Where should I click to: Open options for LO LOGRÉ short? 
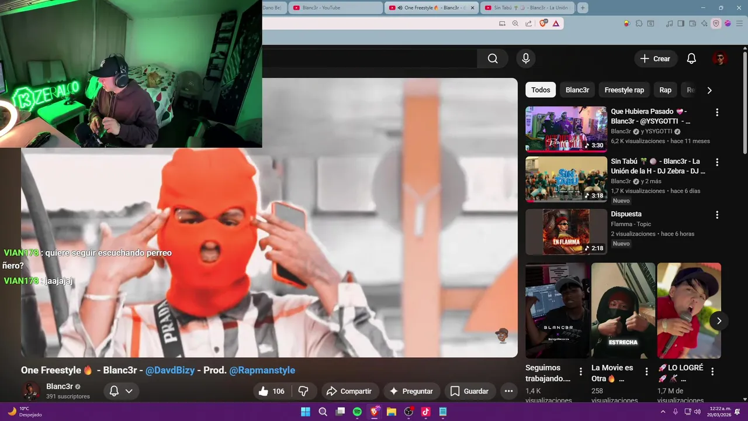pyautogui.click(x=712, y=371)
